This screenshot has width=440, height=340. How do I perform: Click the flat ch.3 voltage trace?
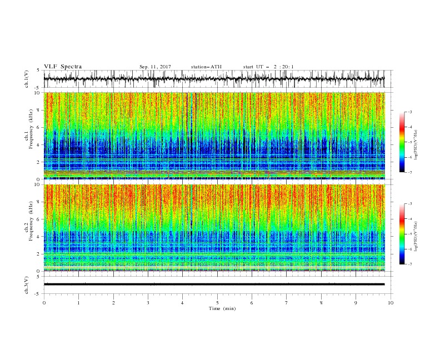click(x=214, y=284)
